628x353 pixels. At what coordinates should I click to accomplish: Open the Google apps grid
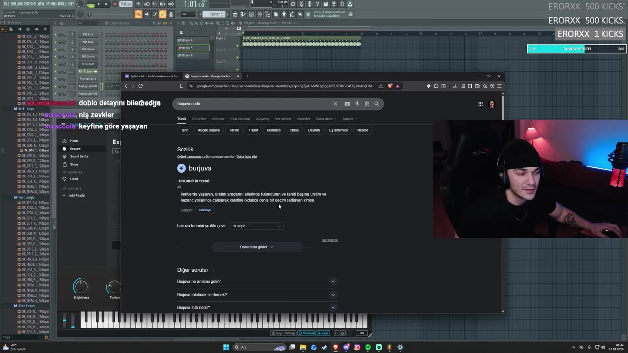coord(480,104)
